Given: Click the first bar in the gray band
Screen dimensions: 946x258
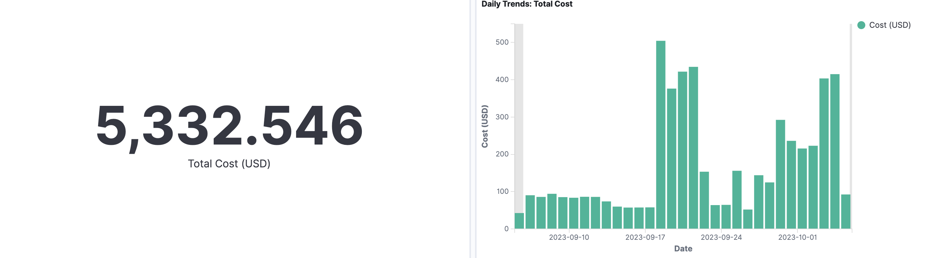Looking at the screenshot, I should 519,221.
